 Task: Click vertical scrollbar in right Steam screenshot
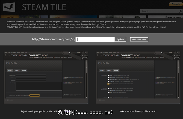pos(178,79)
